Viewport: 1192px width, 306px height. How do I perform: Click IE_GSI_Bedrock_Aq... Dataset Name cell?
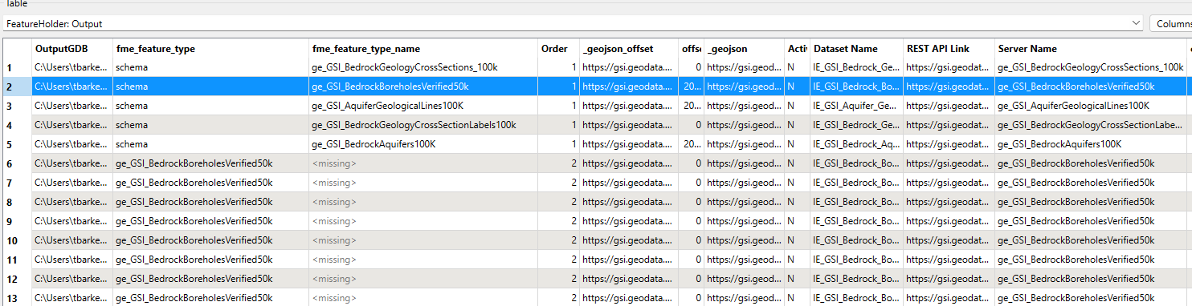click(x=856, y=144)
